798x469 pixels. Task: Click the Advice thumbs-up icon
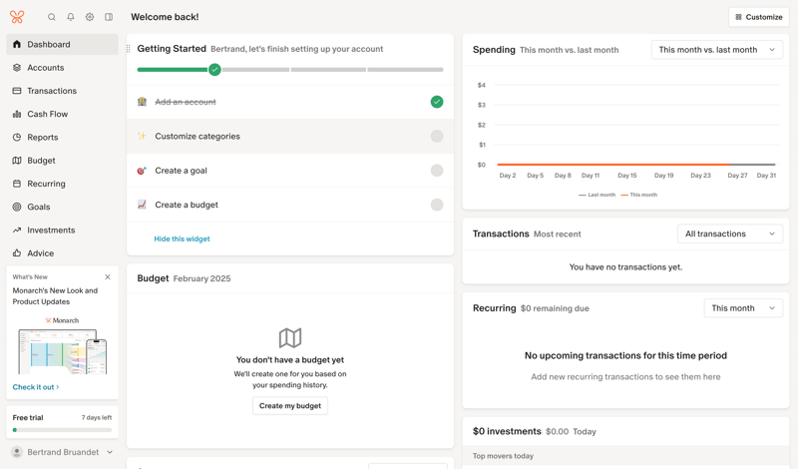[x=17, y=253]
